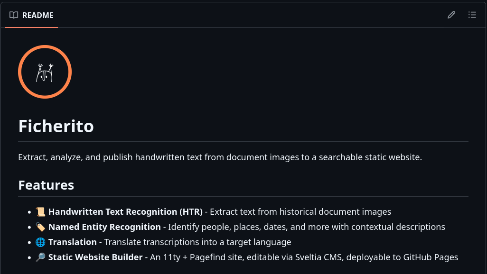The width and height of the screenshot is (487, 274).
Task: Click the Features section heading
Action: (46, 185)
